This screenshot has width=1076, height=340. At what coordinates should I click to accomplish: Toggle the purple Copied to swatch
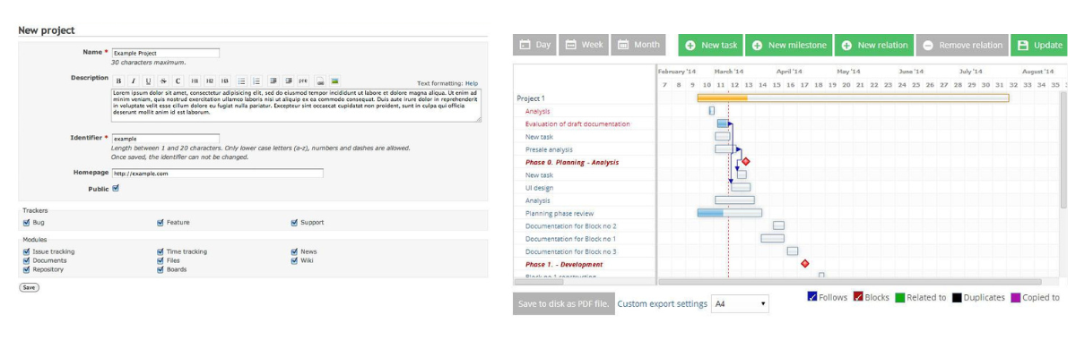coord(1015,297)
